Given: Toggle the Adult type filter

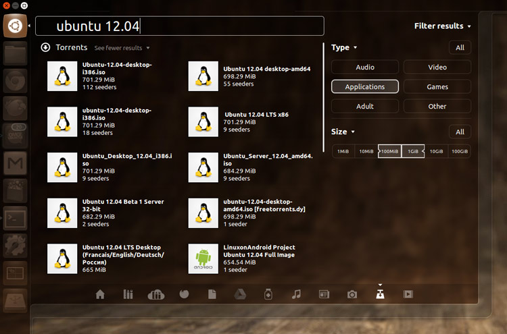Looking at the screenshot, I should click(365, 106).
